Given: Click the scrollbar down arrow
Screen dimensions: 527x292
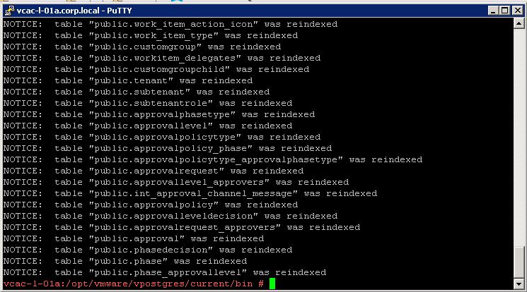Looking at the screenshot, I should tap(519, 284).
